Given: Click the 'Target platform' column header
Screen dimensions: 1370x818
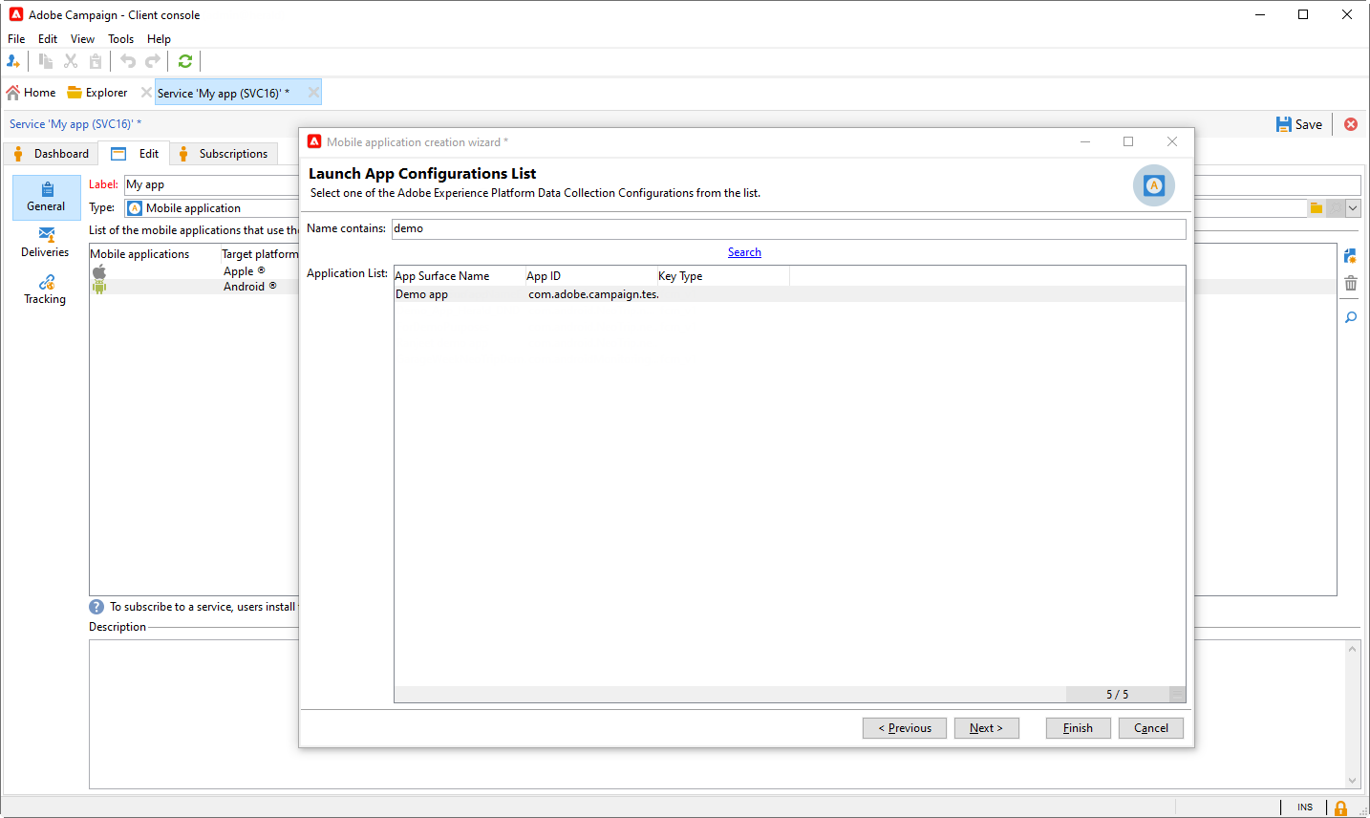Looking at the screenshot, I should pos(260,254).
